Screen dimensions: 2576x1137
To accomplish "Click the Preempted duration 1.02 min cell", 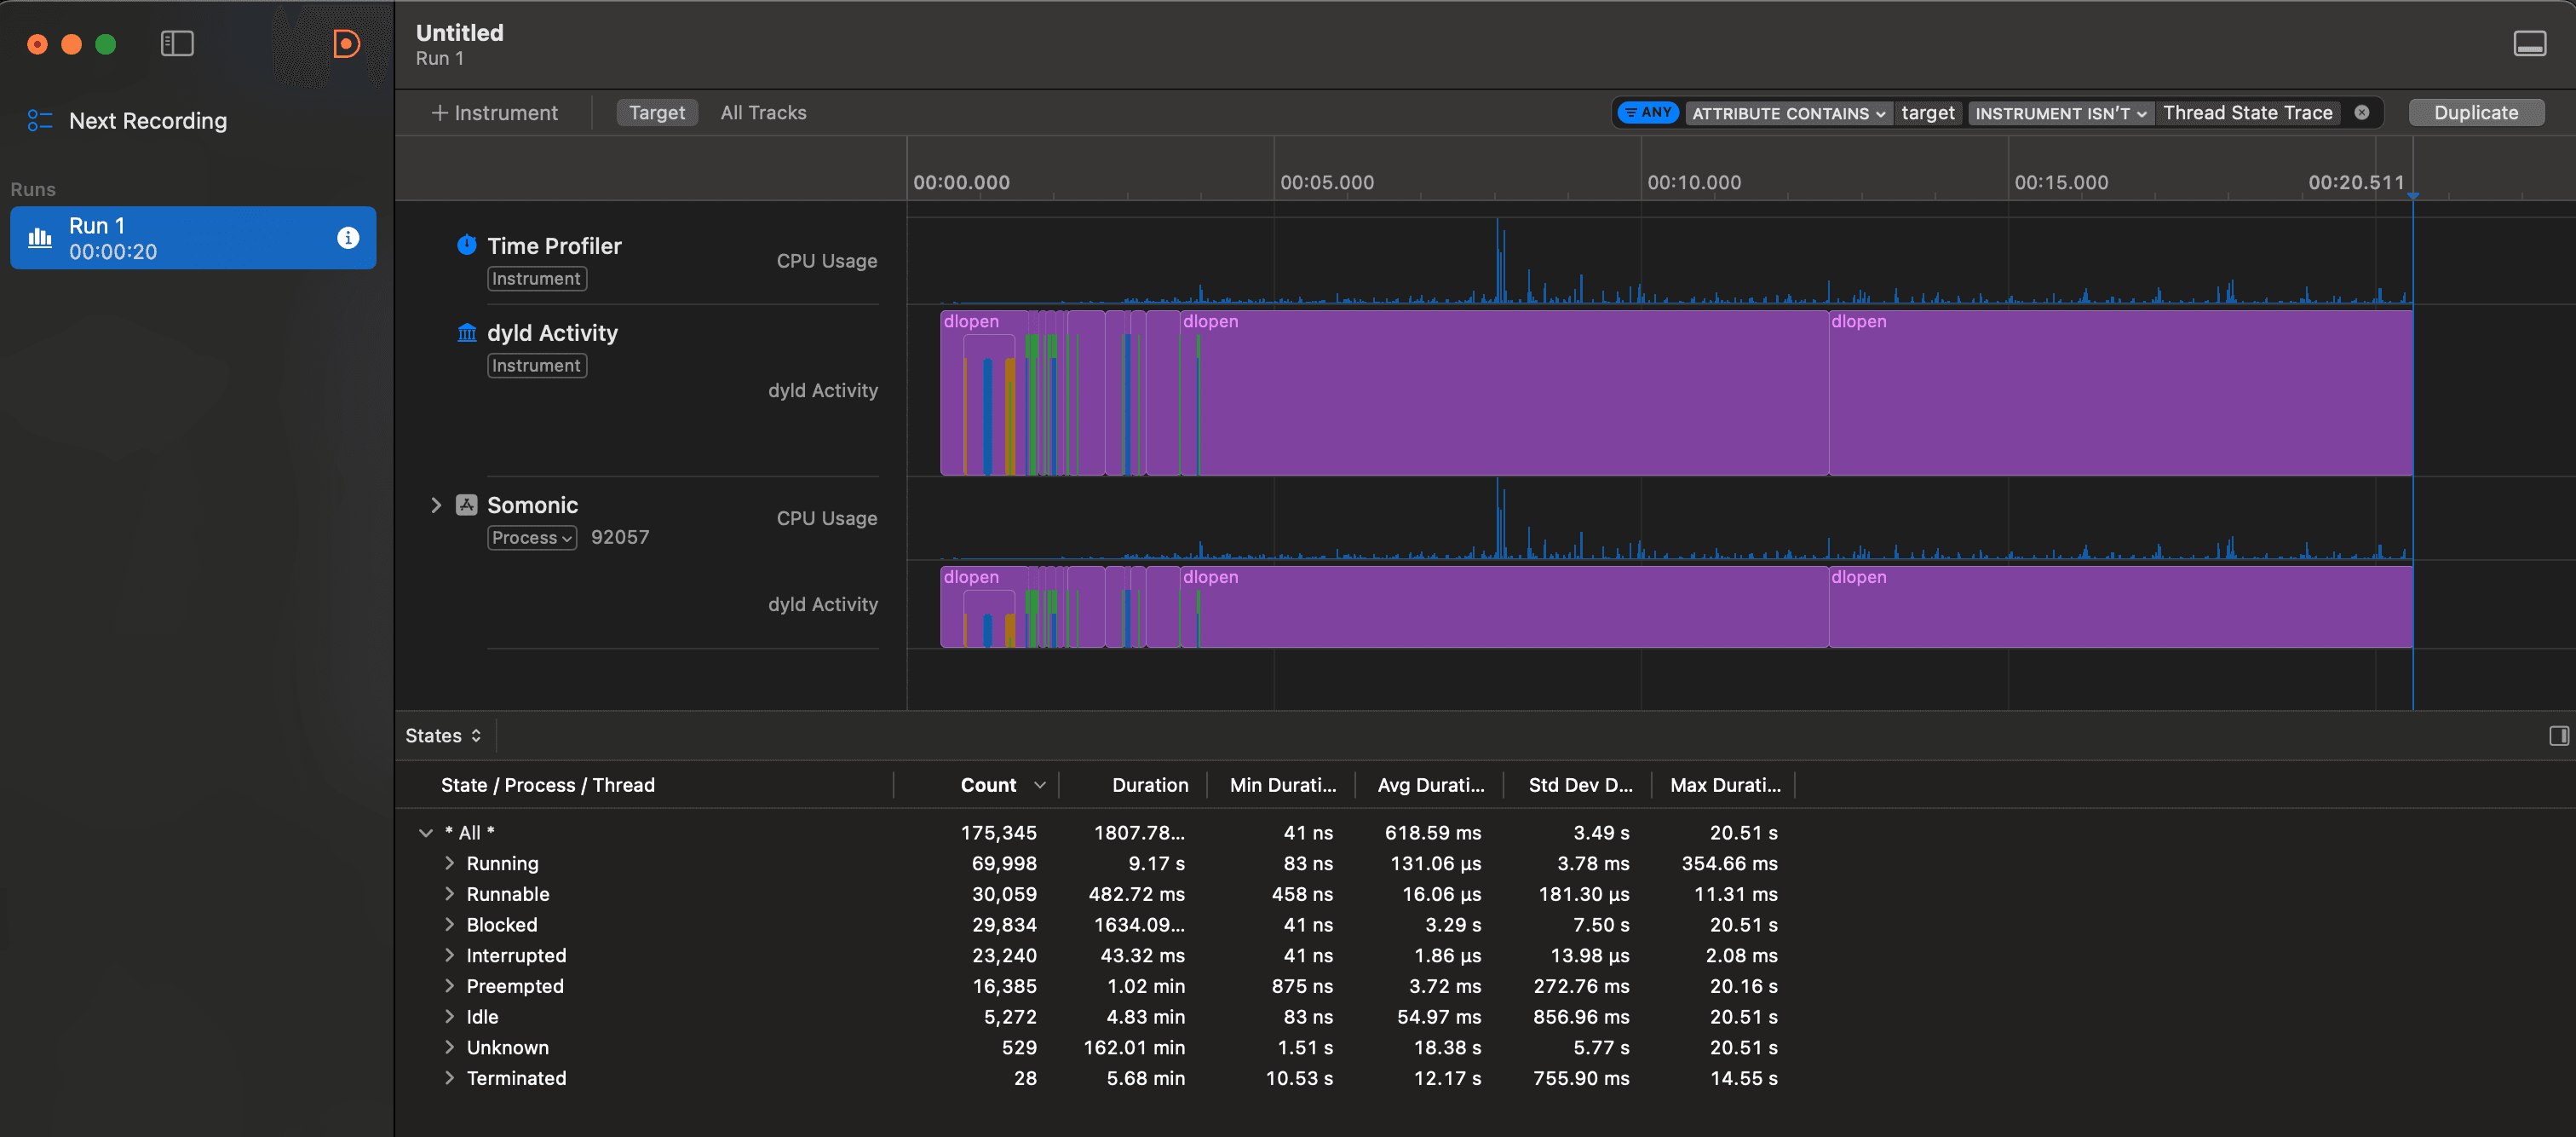I will (1145, 987).
